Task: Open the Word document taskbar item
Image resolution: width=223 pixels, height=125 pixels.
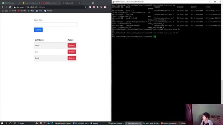Action: 81,123
